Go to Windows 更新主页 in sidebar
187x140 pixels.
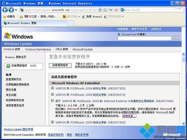16,57
